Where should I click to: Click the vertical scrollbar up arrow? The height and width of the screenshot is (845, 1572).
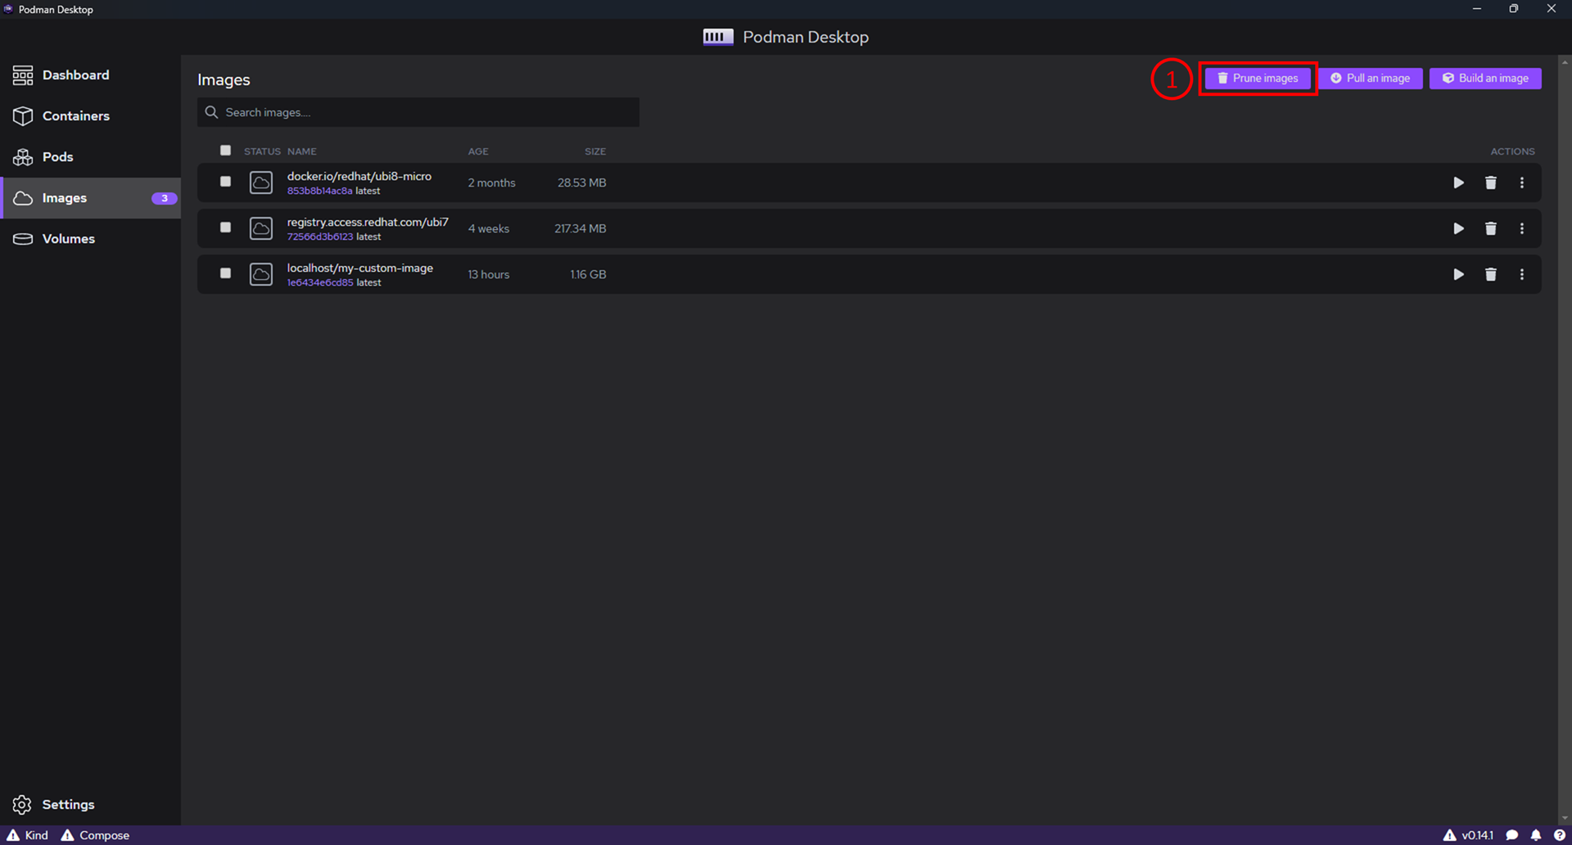(1565, 61)
